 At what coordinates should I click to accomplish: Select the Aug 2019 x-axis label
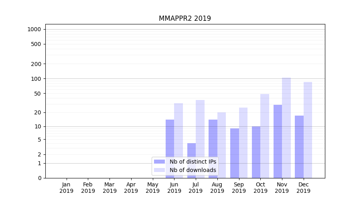point(217,188)
